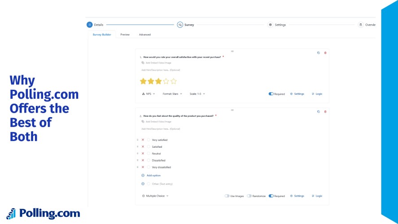Toggle Required switch on question 2

tap(271, 196)
